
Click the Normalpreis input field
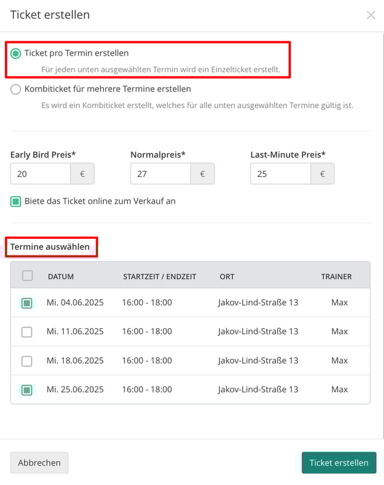[x=161, y=174]
